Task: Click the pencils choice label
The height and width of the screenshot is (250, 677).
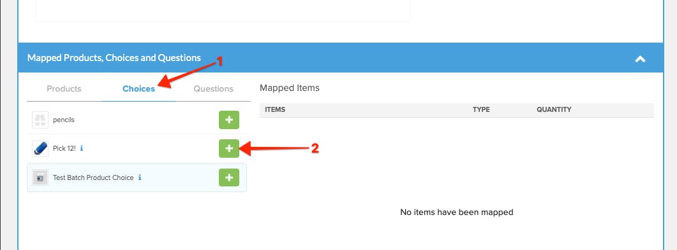Action: [x=63, y=120]
